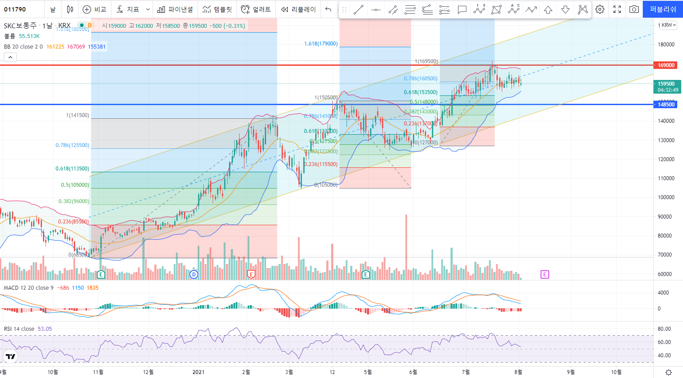
Task: Select the BB 20 close indicator legend
Action: tap(23, 46)
